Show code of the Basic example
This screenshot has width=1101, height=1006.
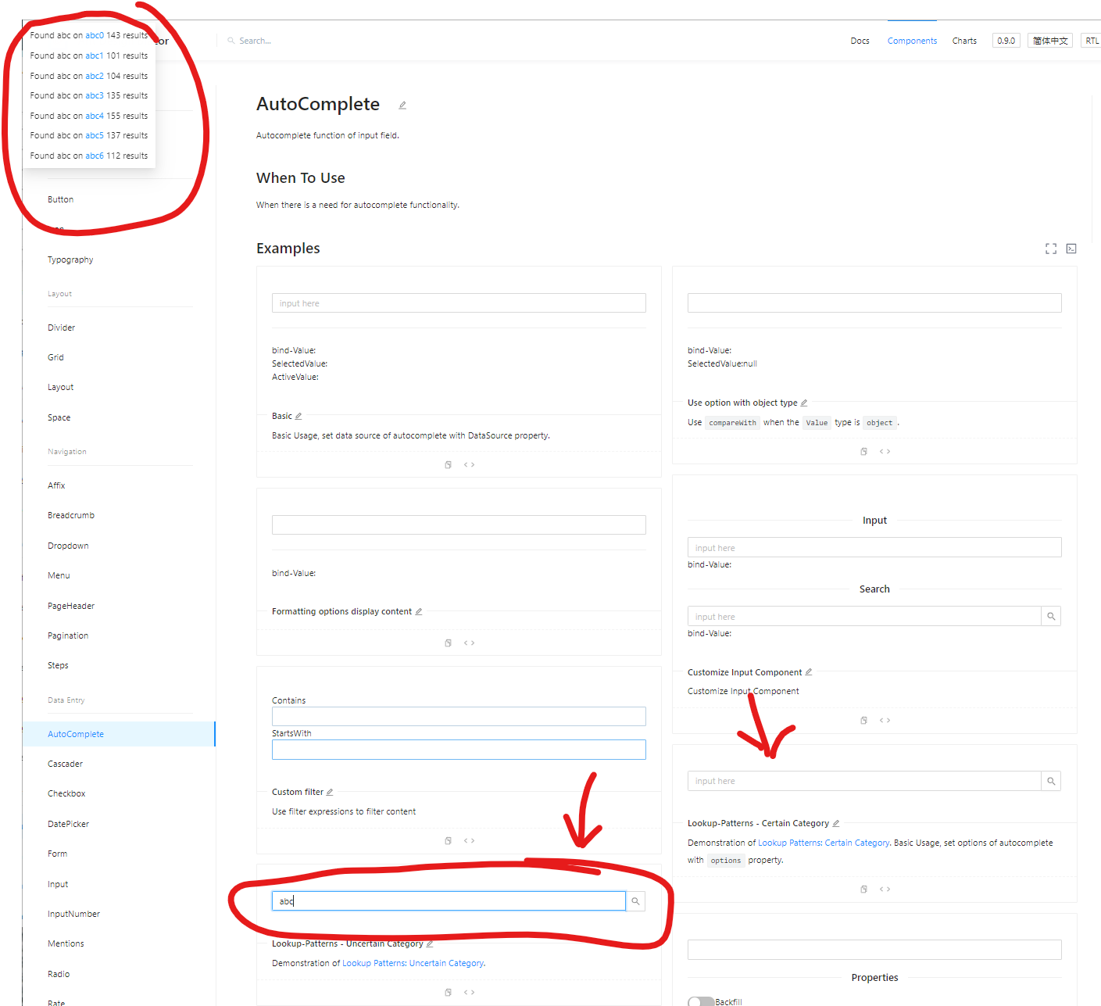[x=469, y=465]
